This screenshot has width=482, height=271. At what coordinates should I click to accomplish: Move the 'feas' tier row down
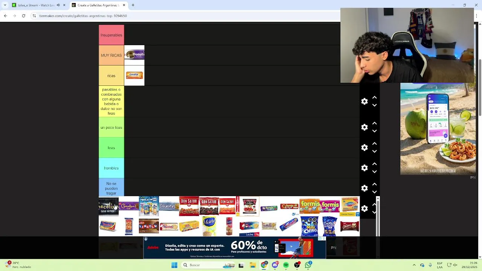click(374, 151)
